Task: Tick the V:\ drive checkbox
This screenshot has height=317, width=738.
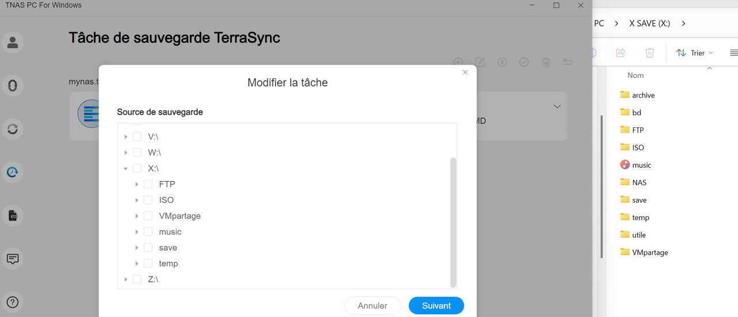Action: [x=137, y=137]
